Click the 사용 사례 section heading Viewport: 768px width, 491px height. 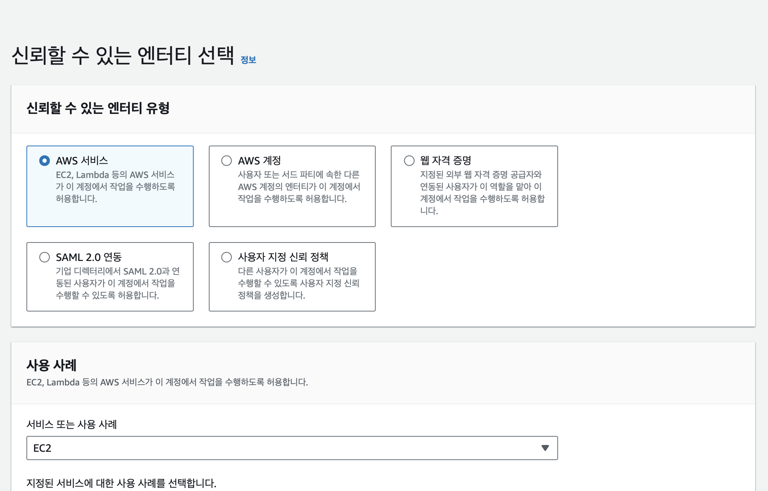(51, 365)
